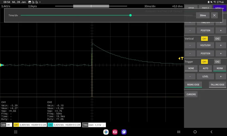This screenshot has width=227, height=136.
Task: Close the Time/div slider popup
Action: (x=214, y=15)
